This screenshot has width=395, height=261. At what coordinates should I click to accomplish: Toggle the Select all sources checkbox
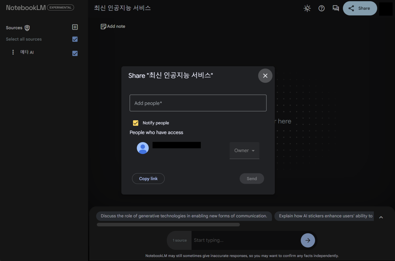tap(75, 39)
